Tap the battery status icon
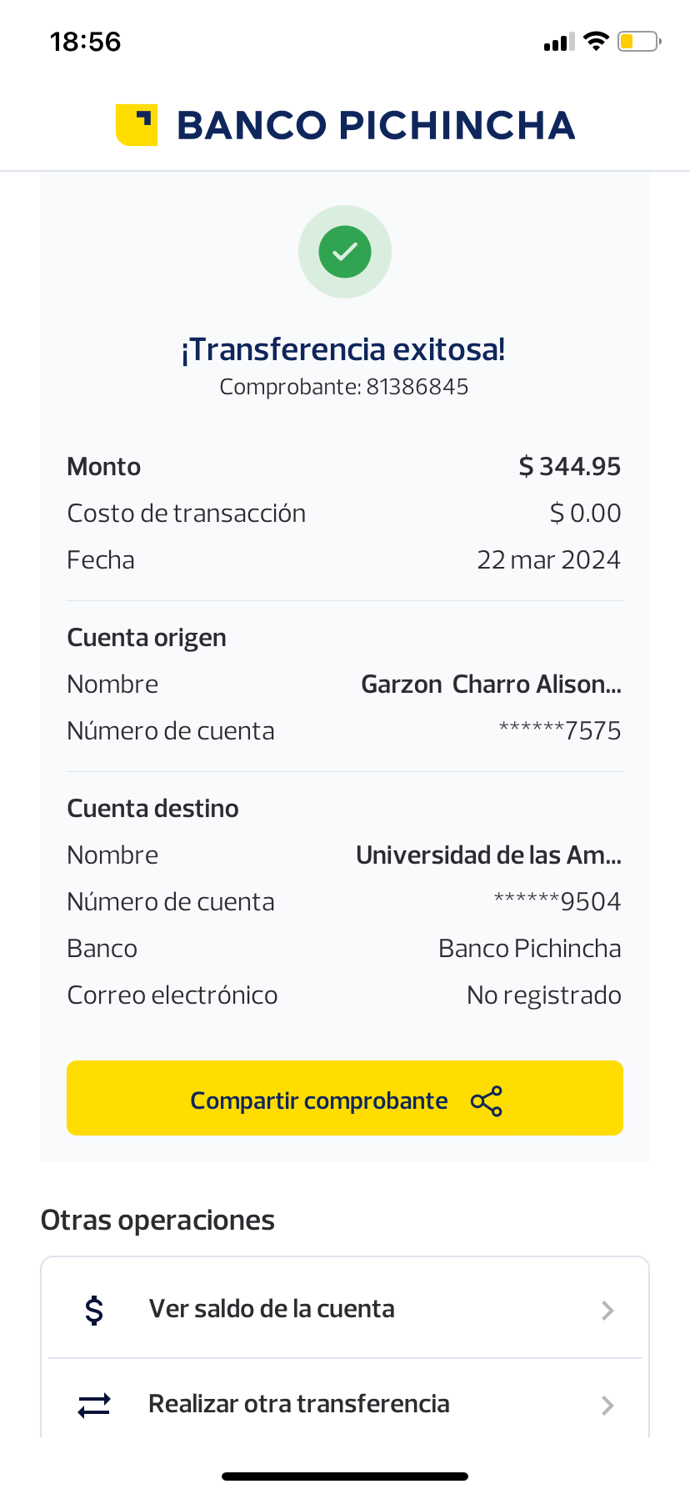The image size is (690, 1494). (x=638, y=41)
